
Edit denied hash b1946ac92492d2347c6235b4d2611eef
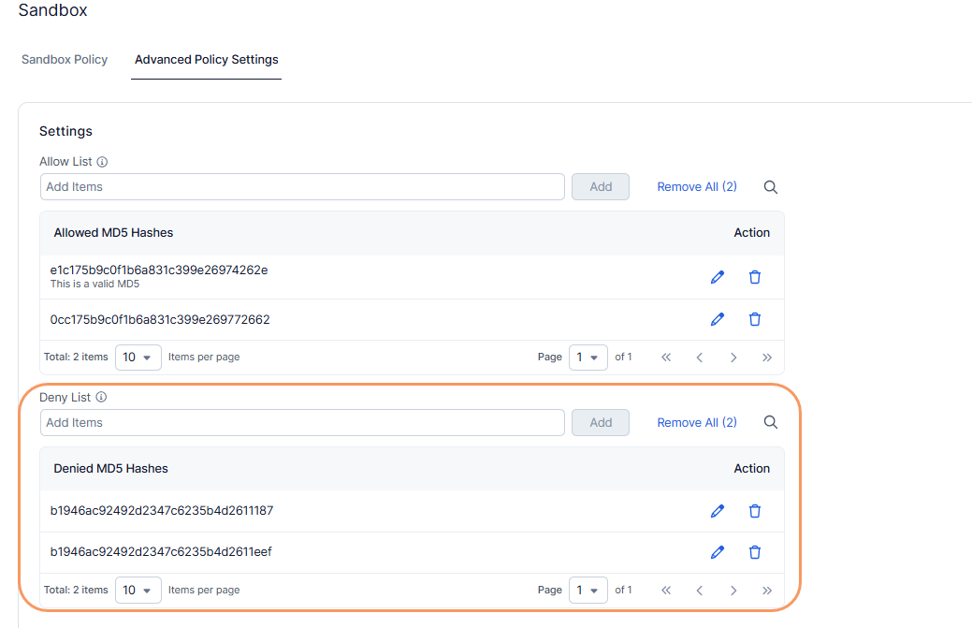(718, 552)
